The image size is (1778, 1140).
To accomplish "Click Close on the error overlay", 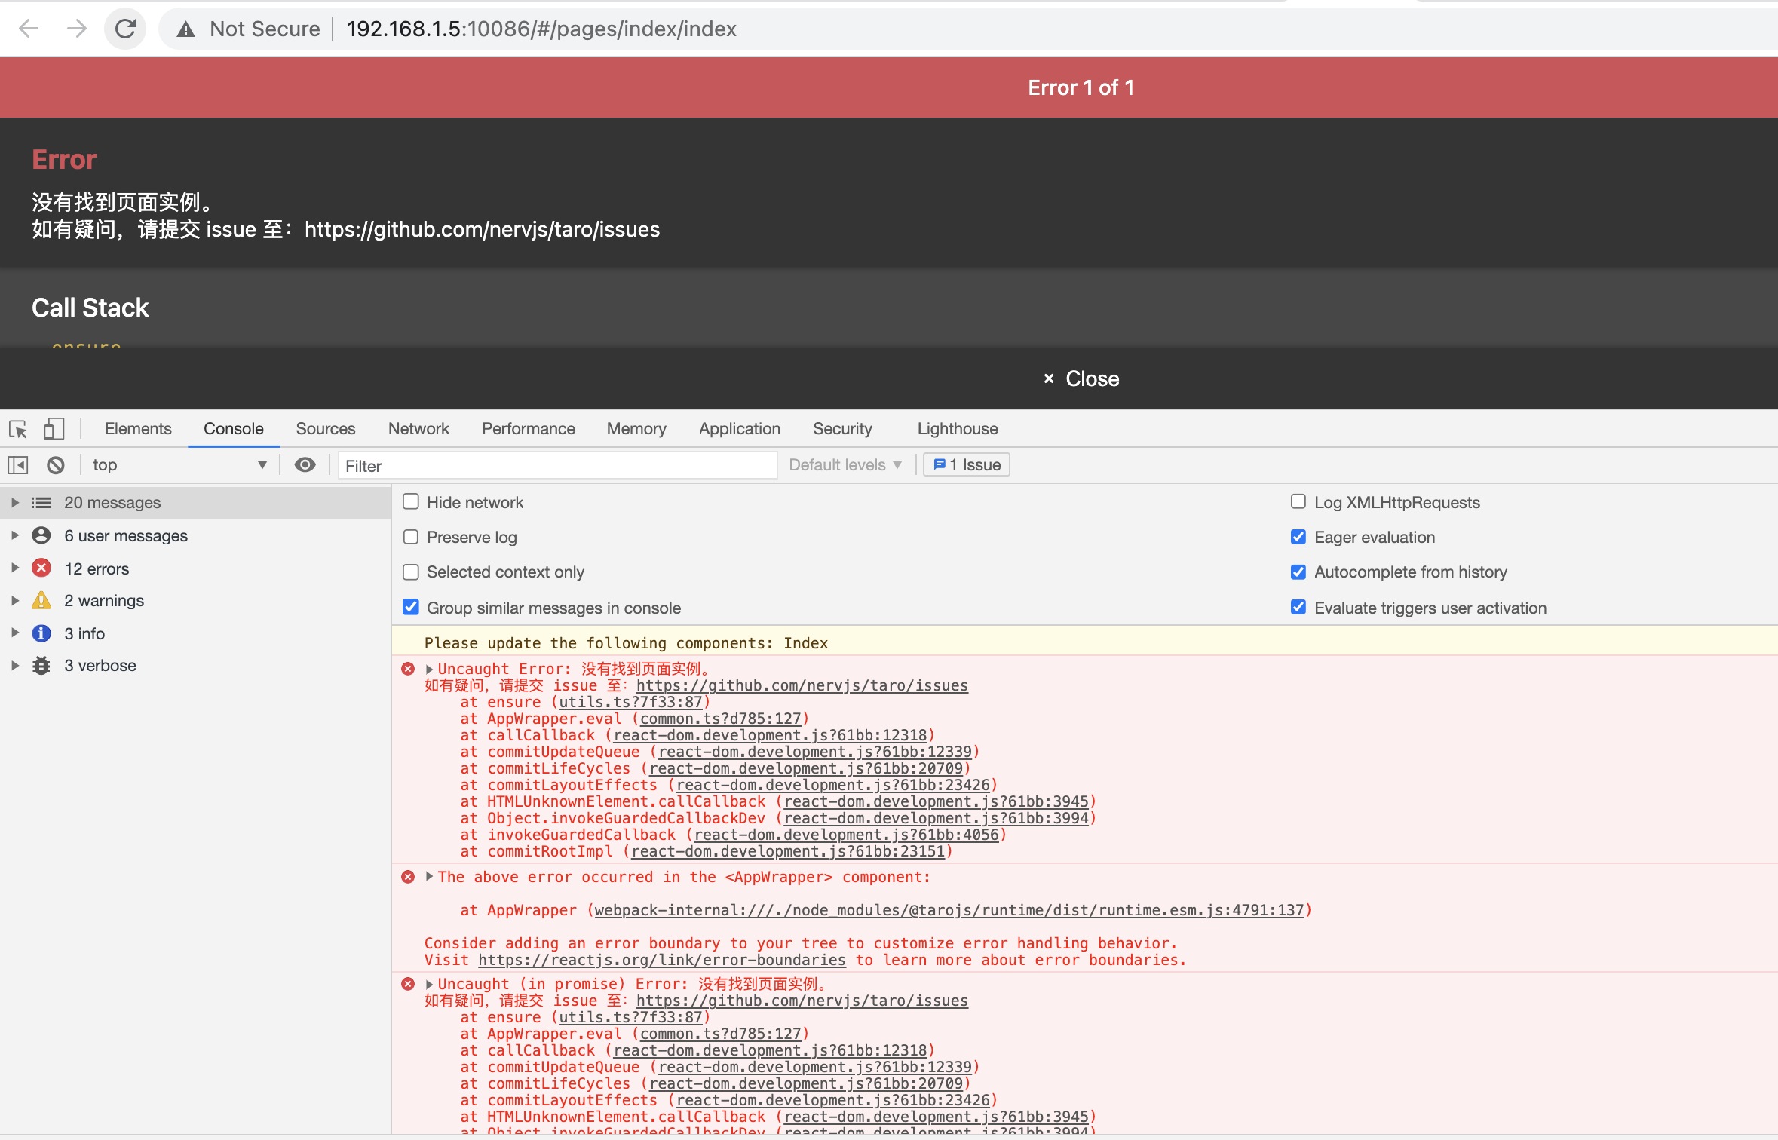I will point(1080,378).
